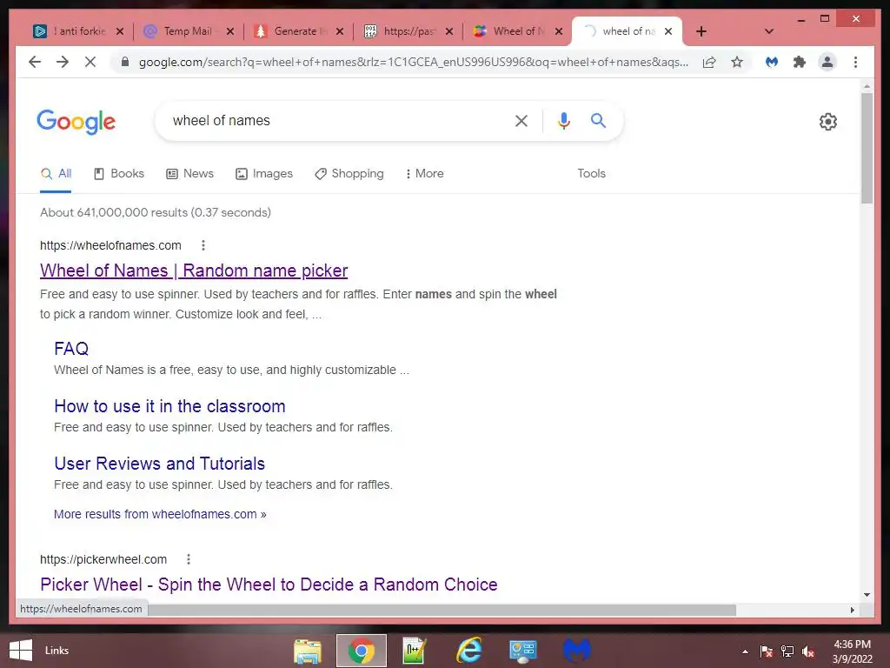890x668 pixels.
Task: Filter results by Images
Action: [264, 174]
